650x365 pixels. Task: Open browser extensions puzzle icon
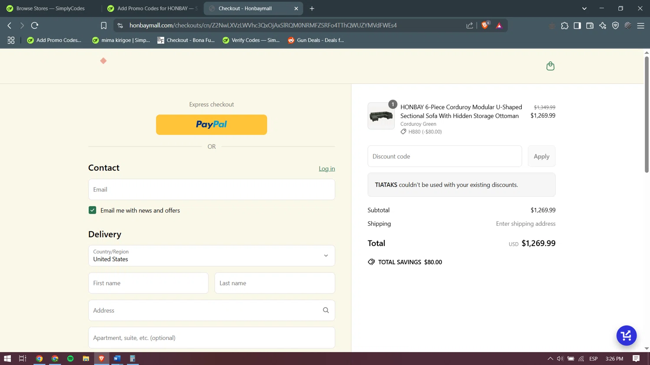point(565,26)
